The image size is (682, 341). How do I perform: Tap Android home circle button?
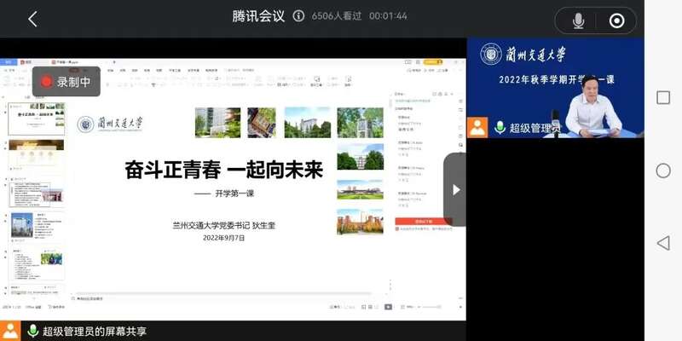(663, 170)
